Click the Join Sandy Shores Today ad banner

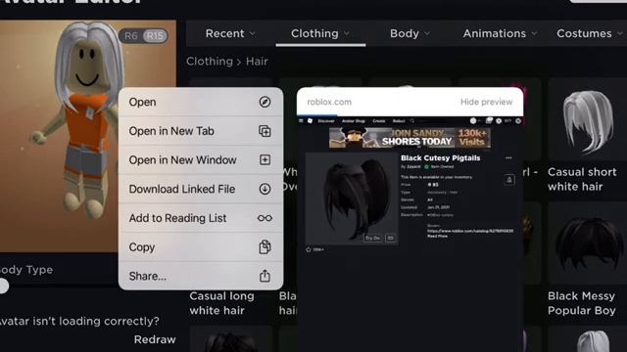[x=410, y=138]
